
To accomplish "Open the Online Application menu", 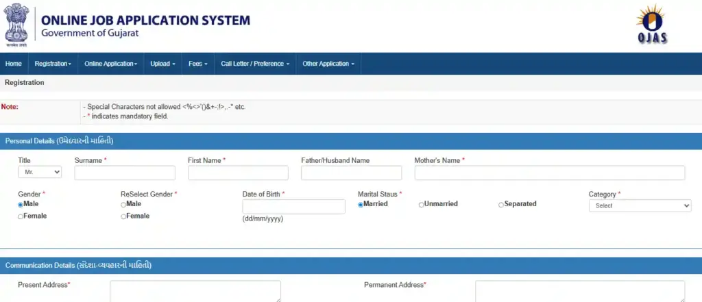I will pyautogui.click(x=110, y=64).
